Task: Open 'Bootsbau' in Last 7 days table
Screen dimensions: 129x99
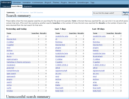Action: pos(59,42)
